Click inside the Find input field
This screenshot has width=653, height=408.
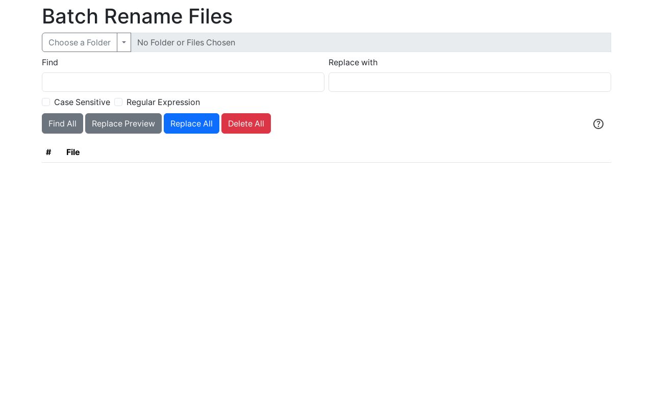(183, 82)
